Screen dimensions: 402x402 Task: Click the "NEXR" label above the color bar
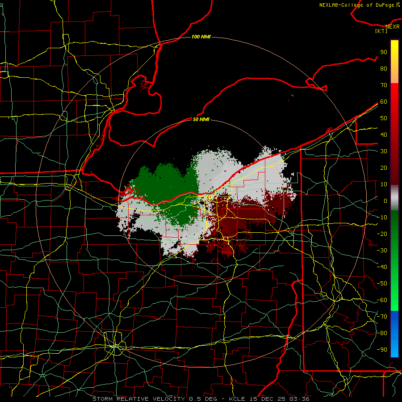[x=393, y=27]
